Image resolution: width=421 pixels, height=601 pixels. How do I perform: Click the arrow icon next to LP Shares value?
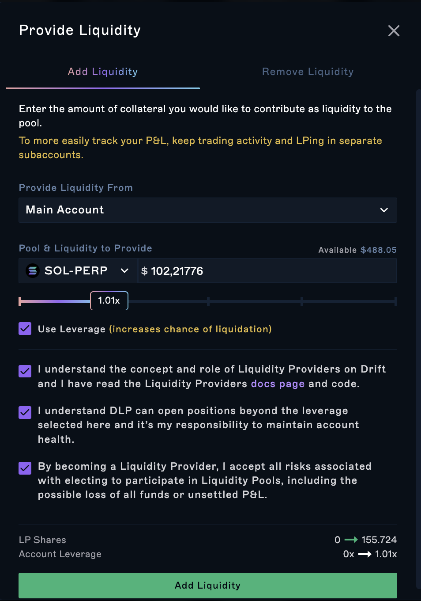(351, 540)
